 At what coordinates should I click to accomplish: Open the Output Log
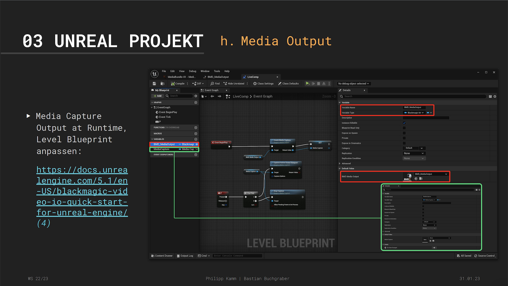point(185,256)
